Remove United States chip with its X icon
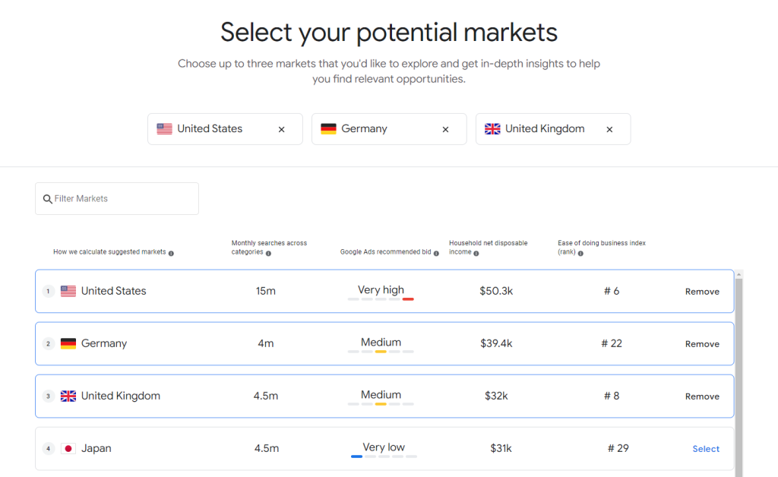The width and height of the screenshot is (778, 477). [x=281, y=129]
